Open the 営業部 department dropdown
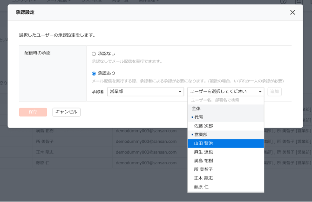The height and width of the screenshot is (202, 312). (145, 92)
